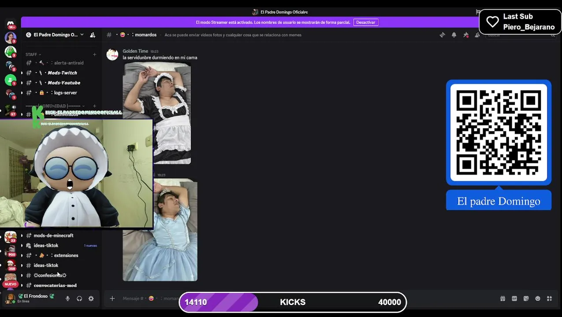
Task: Open user settings gear icon
Action: (x=91, y=299)
